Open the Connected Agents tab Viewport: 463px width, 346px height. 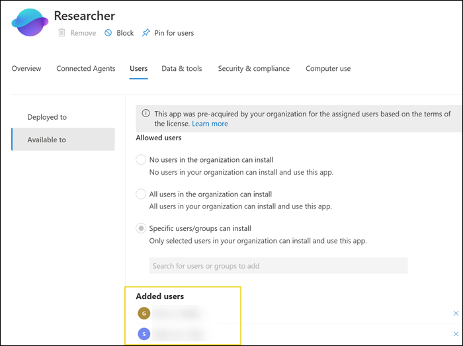(x=86, y=69)
